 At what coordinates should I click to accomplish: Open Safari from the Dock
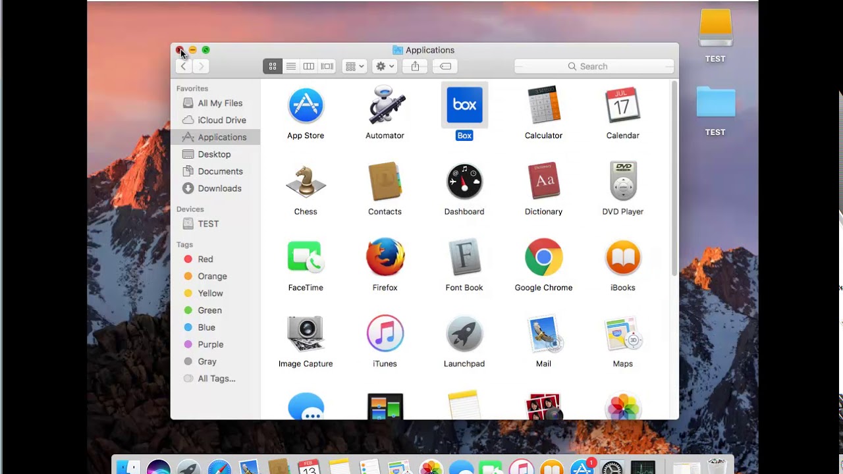coord(219,467)
